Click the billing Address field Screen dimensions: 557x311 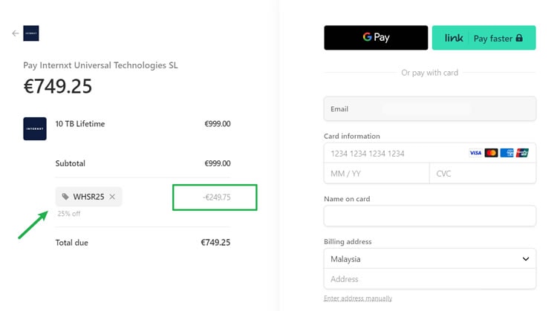coord(430,279)
